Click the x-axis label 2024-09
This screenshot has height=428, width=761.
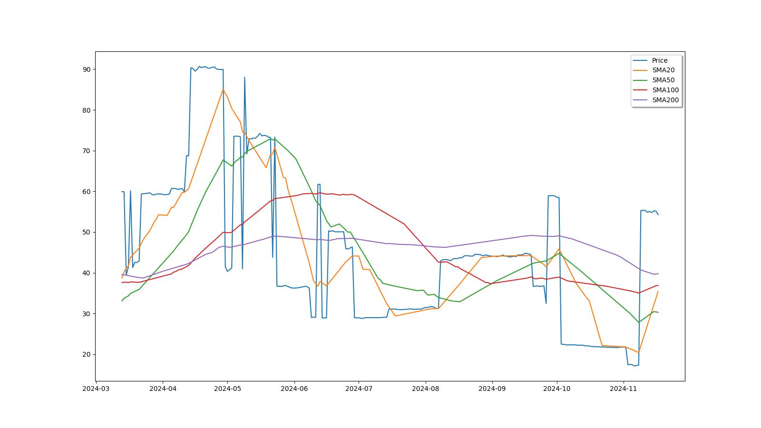(492, 389)
